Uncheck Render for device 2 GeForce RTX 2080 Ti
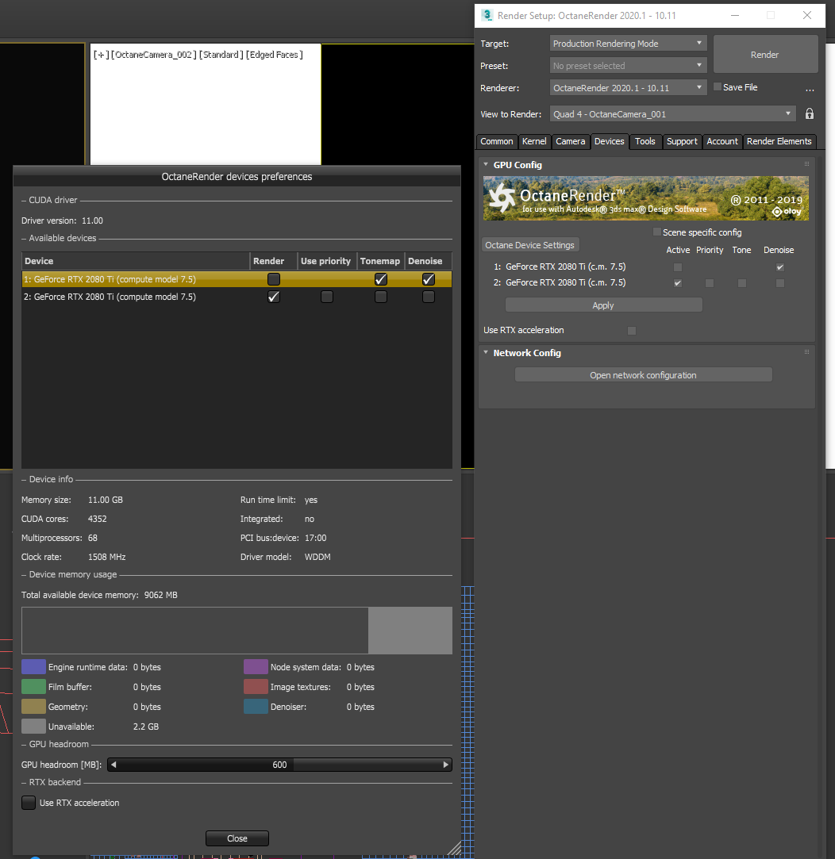This screenshot has width=835, height=859. (274, 297)
